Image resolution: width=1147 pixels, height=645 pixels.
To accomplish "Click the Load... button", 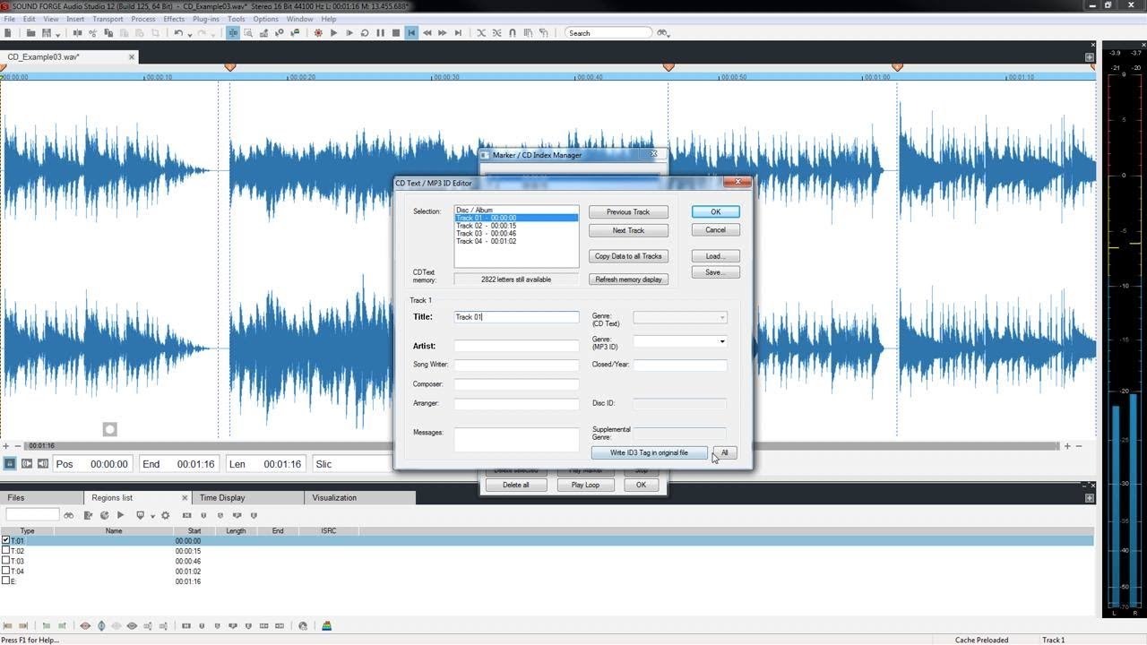I will tap(715, 256).
